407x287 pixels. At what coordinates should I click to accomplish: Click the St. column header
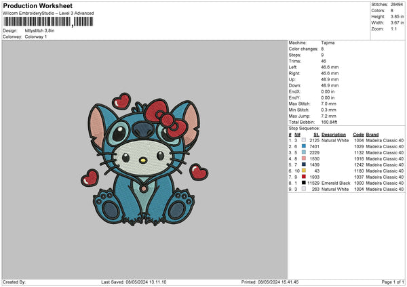(316, 135)
